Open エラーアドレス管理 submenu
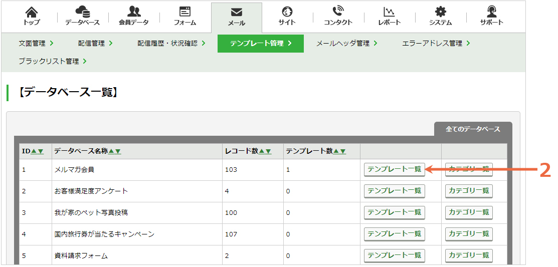The width and height of the screenshot is (558, 267). tap(436, 44)
